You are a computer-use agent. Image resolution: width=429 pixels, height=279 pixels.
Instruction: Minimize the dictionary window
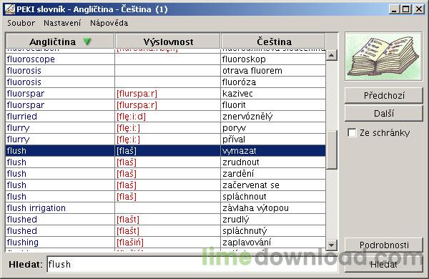(394, 9)
